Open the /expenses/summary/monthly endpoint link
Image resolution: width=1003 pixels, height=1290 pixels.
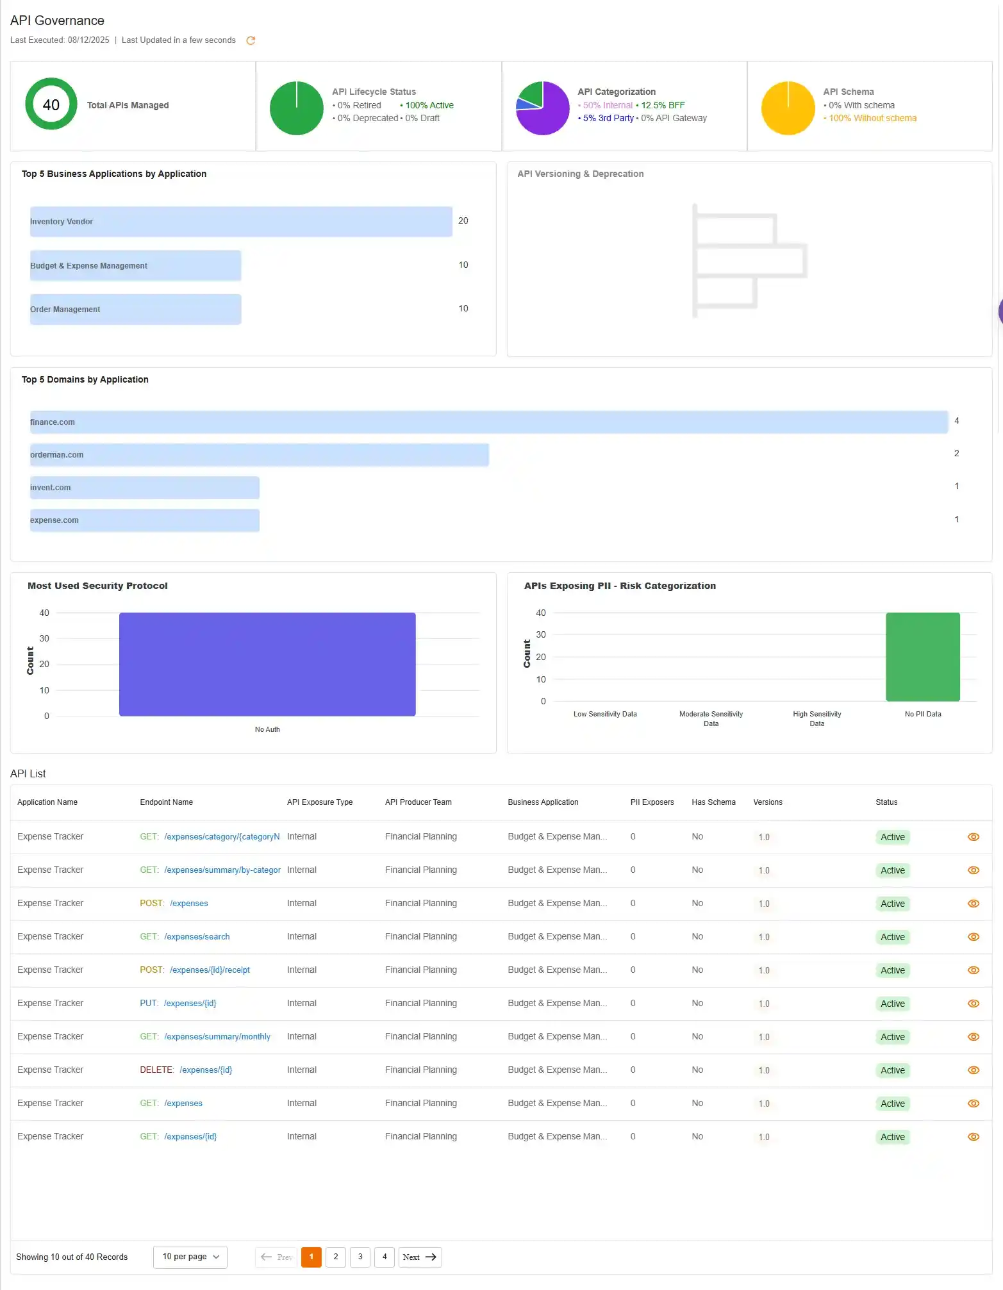point(217,1037)
